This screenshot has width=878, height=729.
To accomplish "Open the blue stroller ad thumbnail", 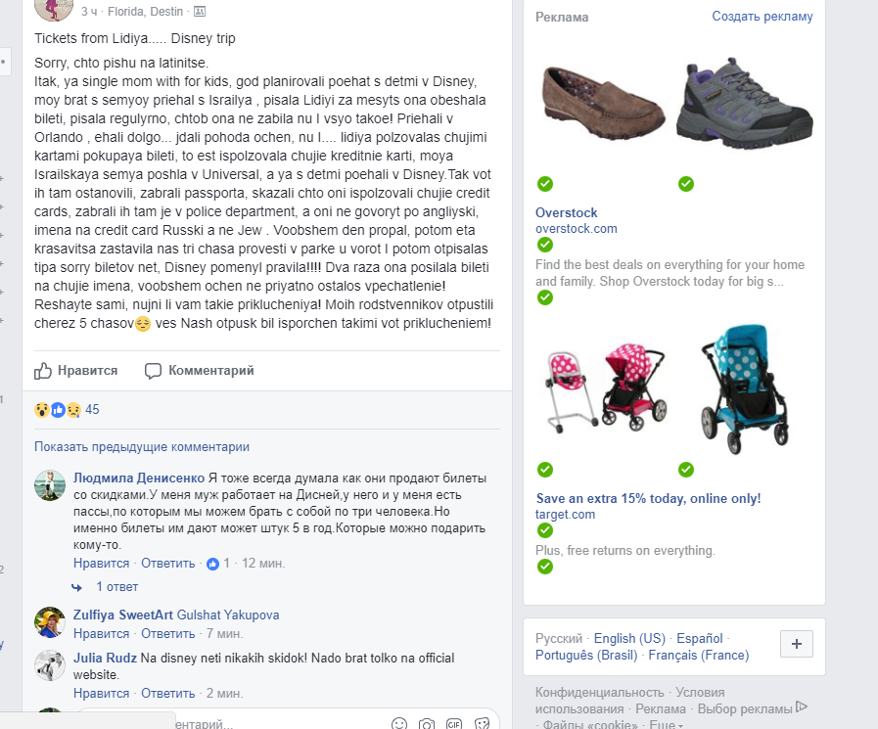I will pyautogui.click(x=745, y=389).
